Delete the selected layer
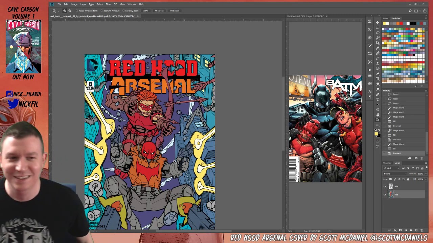 click(422, 230)
